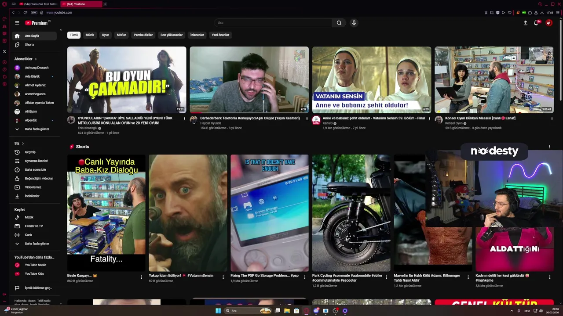
Task: Switch to the Yumurtalı Troll Saldırı tab
Action: 38,4
